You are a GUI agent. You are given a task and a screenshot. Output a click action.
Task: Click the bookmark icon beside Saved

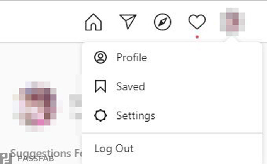[100, 86]
